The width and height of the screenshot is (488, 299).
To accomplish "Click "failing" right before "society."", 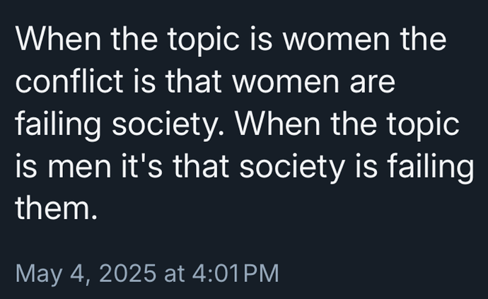I will click(58, 125).
